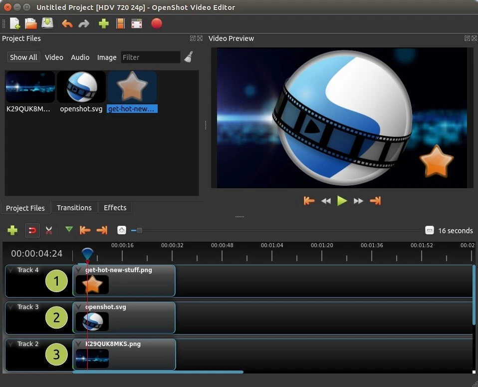Open the Effects tab
The width and height of the screenshot is (478, 387).
[115, 208]
